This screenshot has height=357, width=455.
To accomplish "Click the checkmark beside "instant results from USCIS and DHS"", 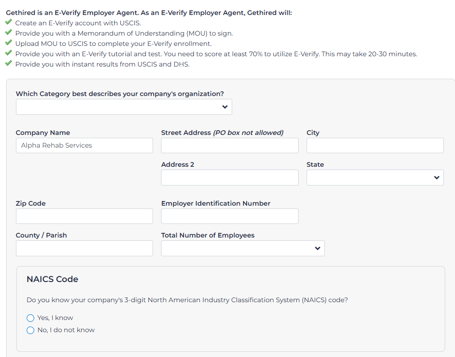I will tap(8, 63).
